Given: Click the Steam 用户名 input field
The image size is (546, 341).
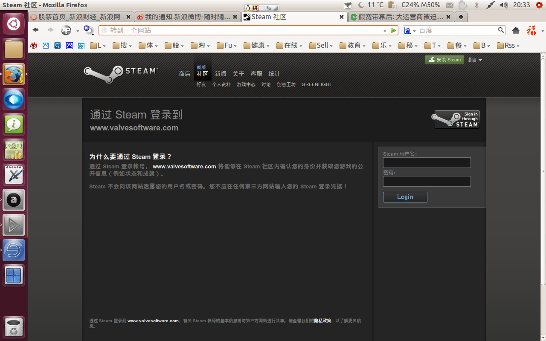Looking at the screenshot, I should pyautogui.click(x=427, y=162).
